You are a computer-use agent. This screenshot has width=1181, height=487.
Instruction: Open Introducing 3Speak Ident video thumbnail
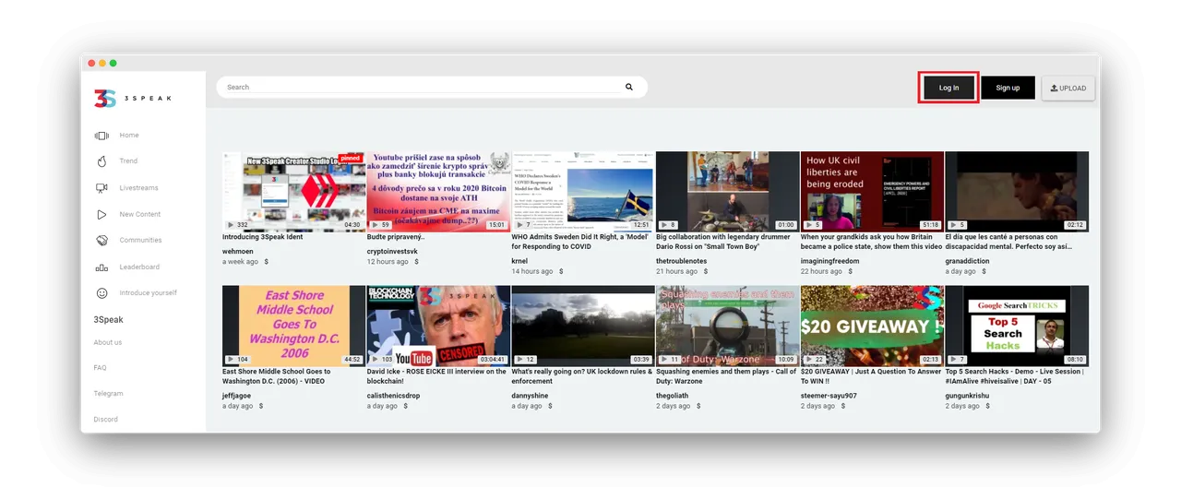(x=293, y=191)
